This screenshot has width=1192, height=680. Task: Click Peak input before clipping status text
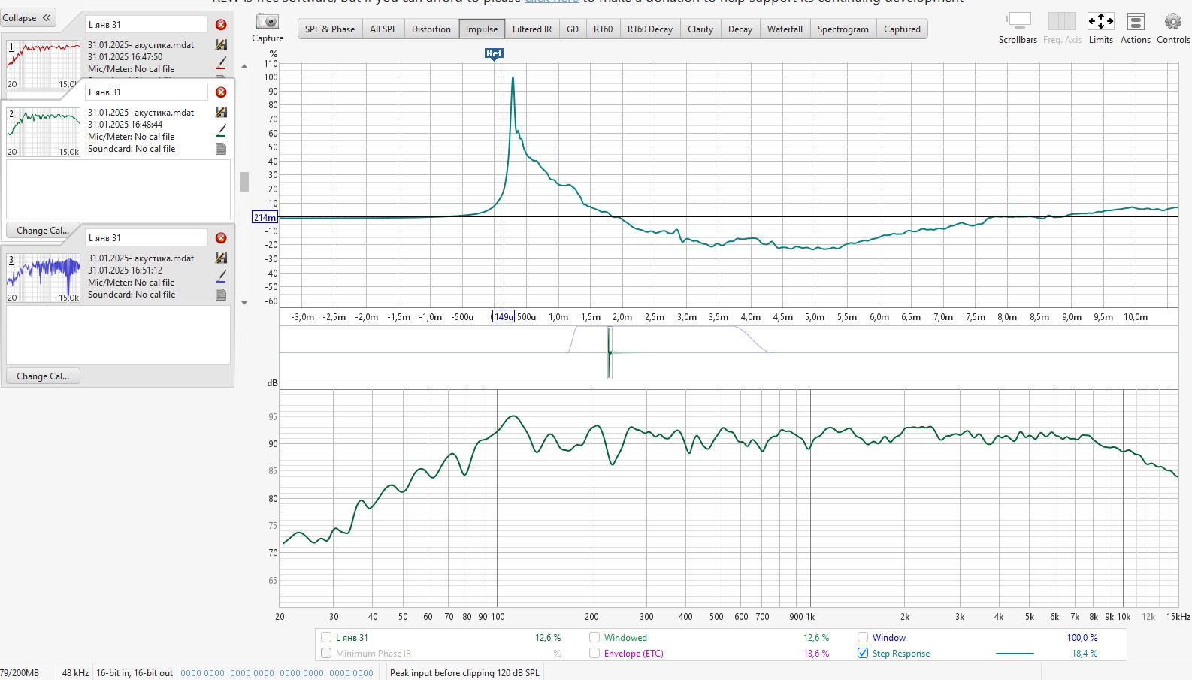[x=464, y=673]
